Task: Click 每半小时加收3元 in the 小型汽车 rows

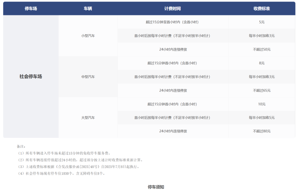Action: (262, 36)
